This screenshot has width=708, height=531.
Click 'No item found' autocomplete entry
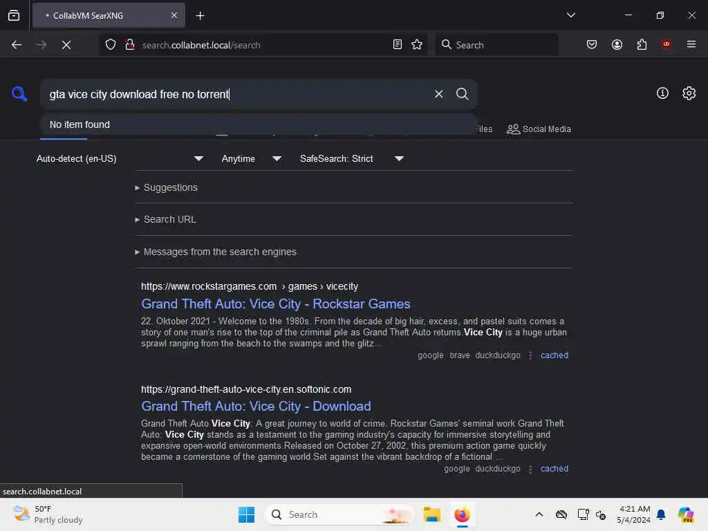point(259,124)
